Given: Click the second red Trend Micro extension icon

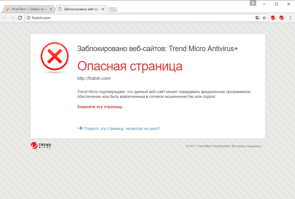Looking at the screenshot, I should [281, 17].
